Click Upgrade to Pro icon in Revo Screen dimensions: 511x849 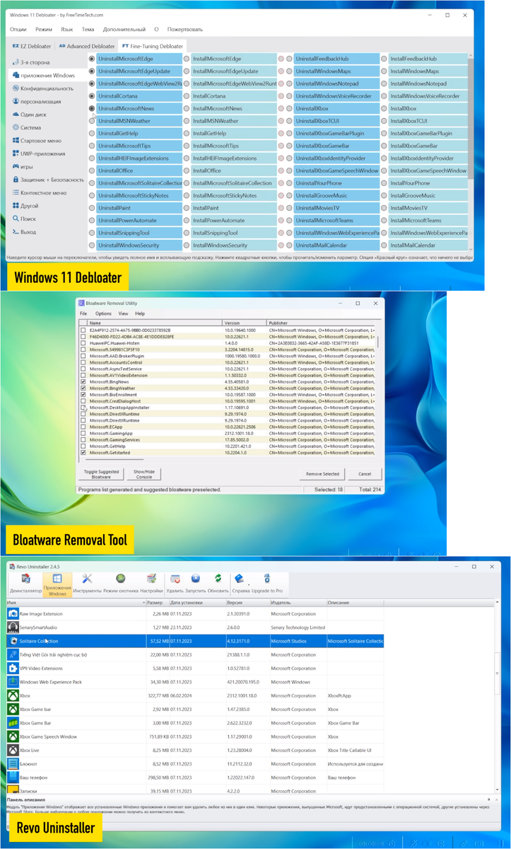click(x=267, y=584)
